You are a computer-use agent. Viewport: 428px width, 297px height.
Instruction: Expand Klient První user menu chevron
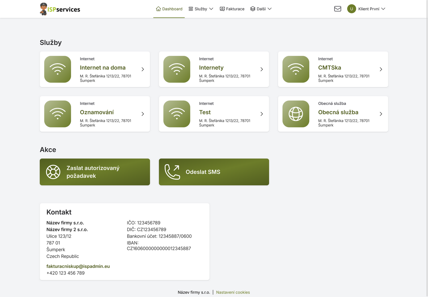[383, 9]
